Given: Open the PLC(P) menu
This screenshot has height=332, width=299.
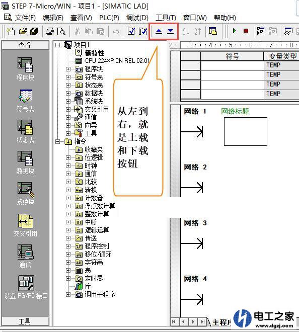Looking at the screenshot, I should click(109, 18).
